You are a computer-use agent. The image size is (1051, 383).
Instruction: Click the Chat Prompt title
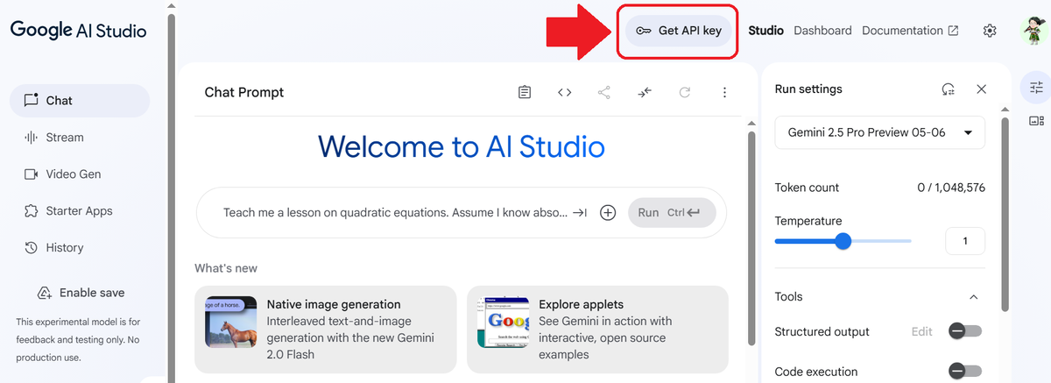244,92
